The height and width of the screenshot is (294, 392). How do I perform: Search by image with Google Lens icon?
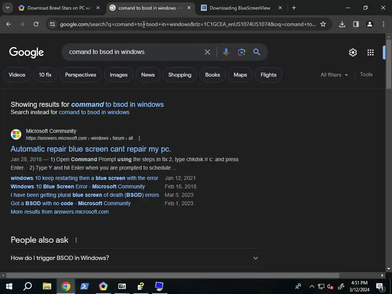point(241,52)
